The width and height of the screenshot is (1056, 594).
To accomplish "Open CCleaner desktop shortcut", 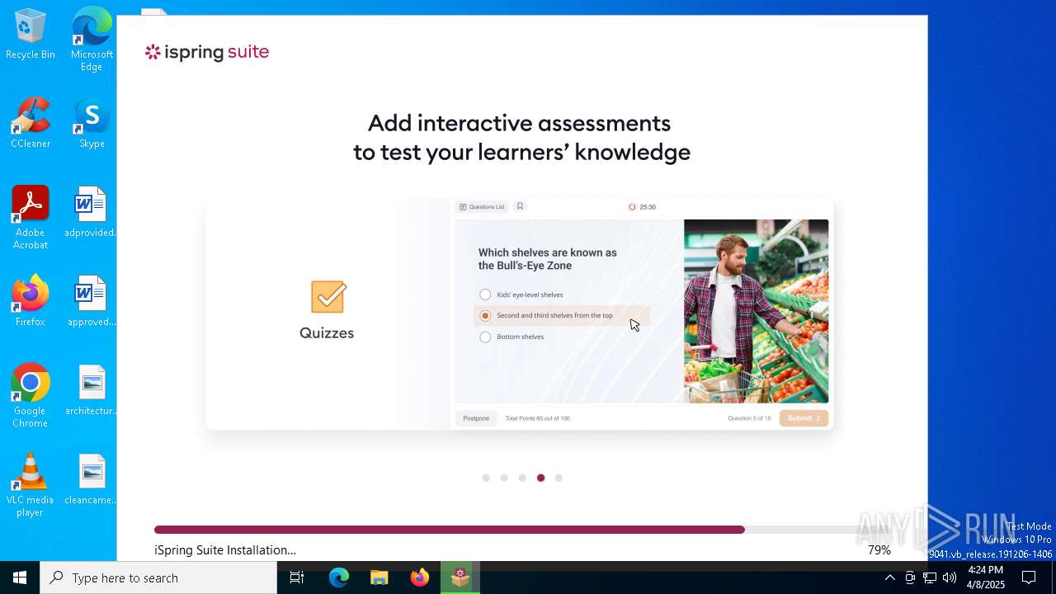I will (31, 123).
